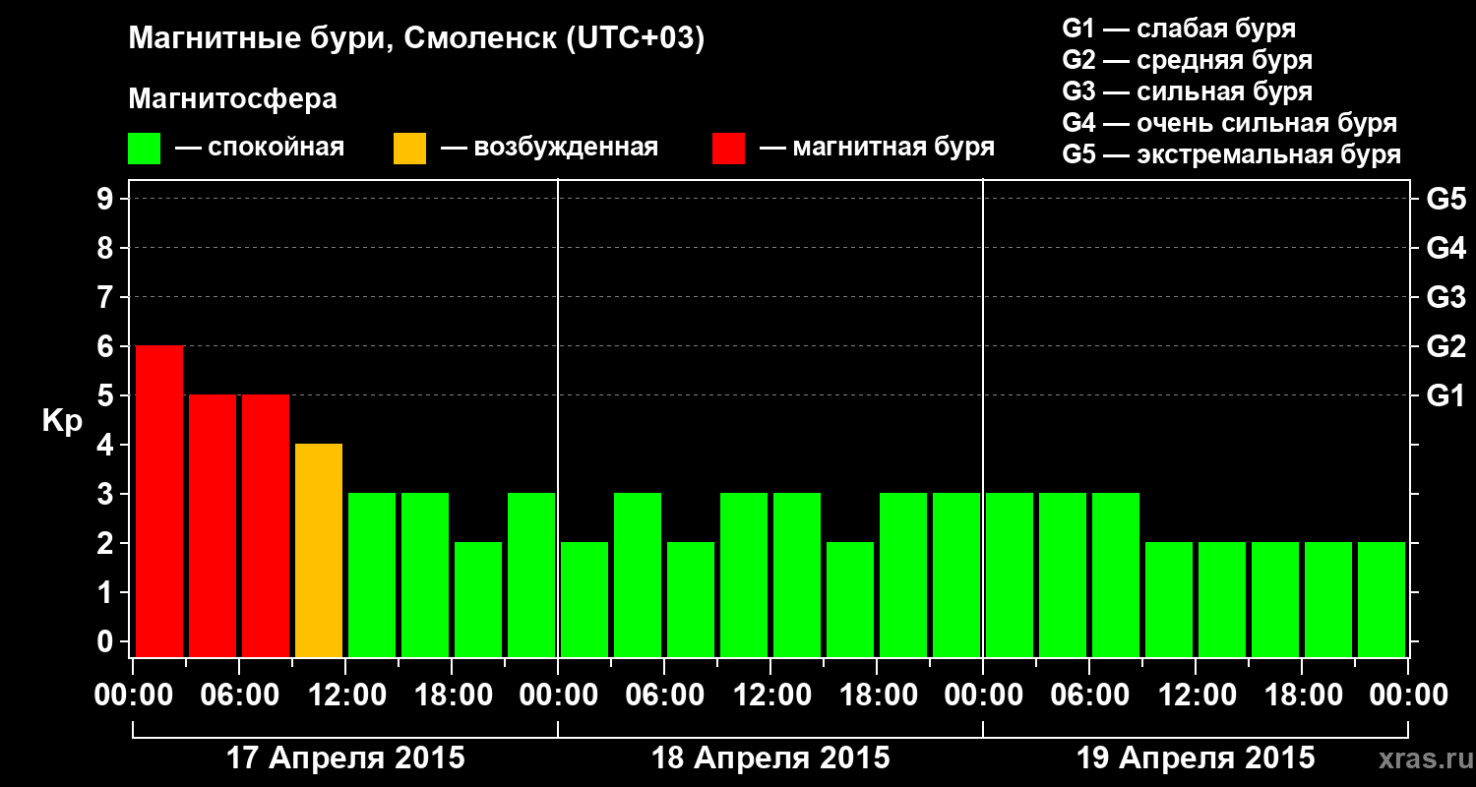Click the 'G2' right-axis label
The image size is (1476, 787).
pyautogui.click(x=1445, y=346)
